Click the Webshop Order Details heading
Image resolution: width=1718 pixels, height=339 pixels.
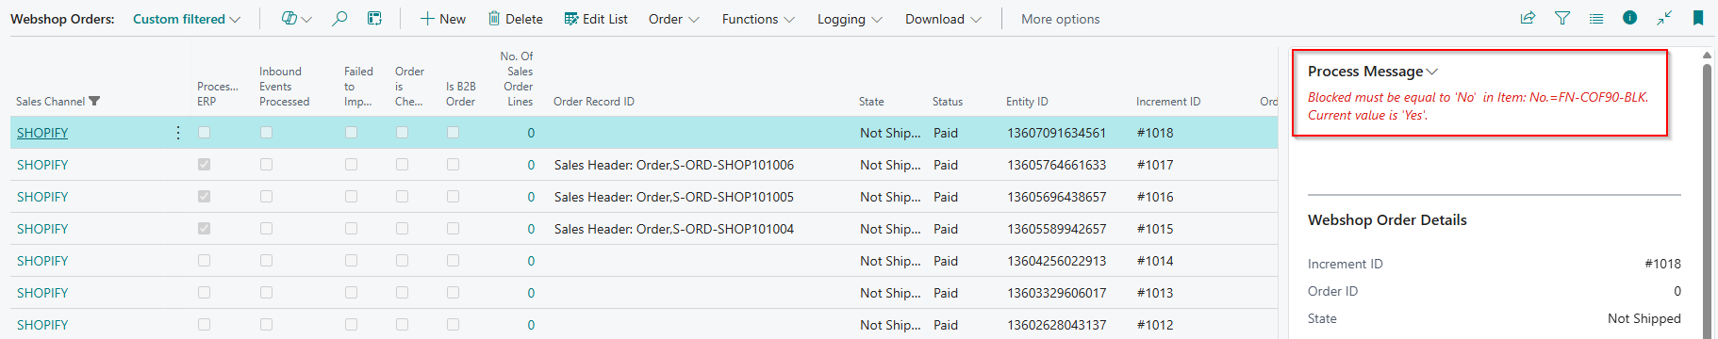pos(1387,220)
